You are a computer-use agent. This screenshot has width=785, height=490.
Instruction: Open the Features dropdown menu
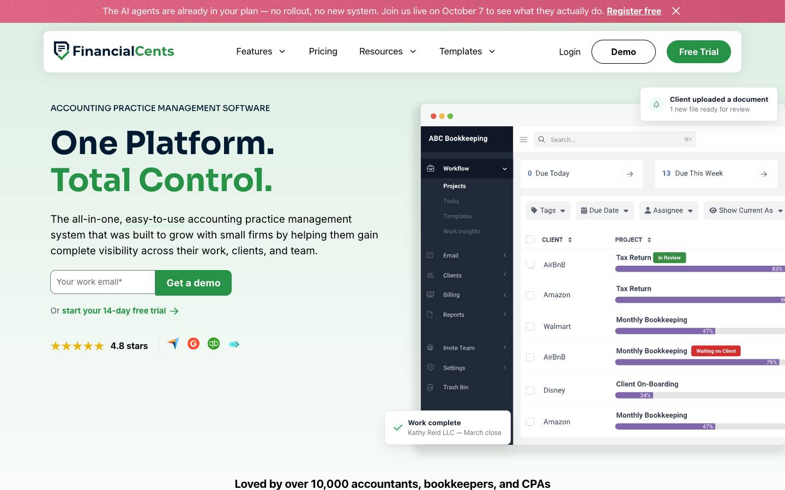tap(261, 51)
